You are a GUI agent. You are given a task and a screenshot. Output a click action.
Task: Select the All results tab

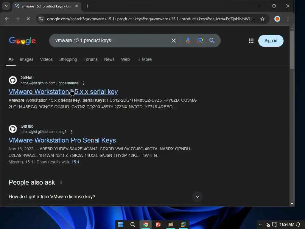pyautogui.click(x=11, y=59)
